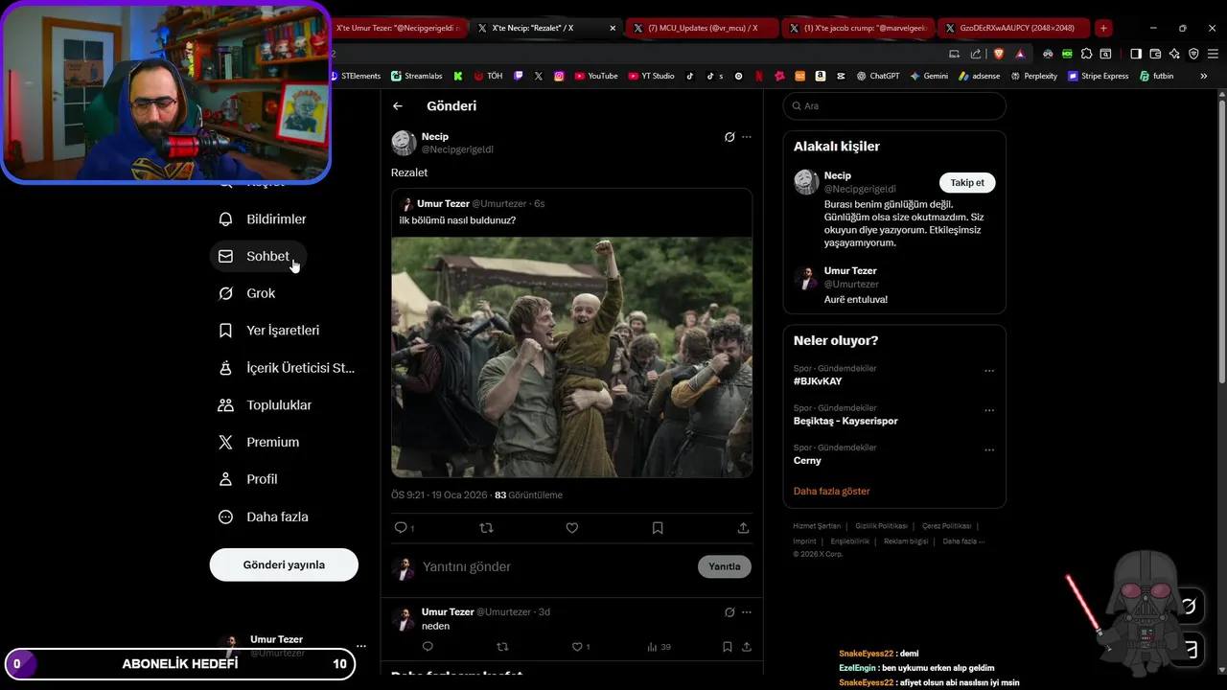Open YT Studio bookmark

(652, 76)
